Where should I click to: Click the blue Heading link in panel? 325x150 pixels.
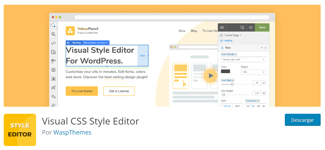tap(228, 41)
